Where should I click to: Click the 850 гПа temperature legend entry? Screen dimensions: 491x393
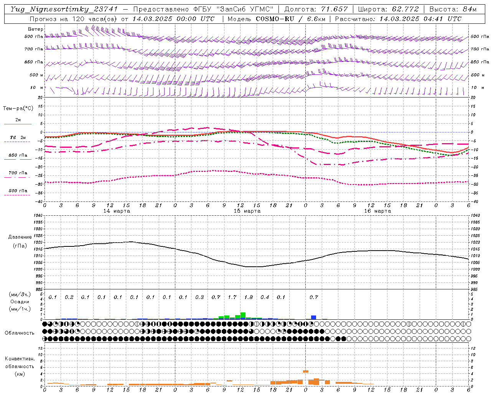coord(18,155)
